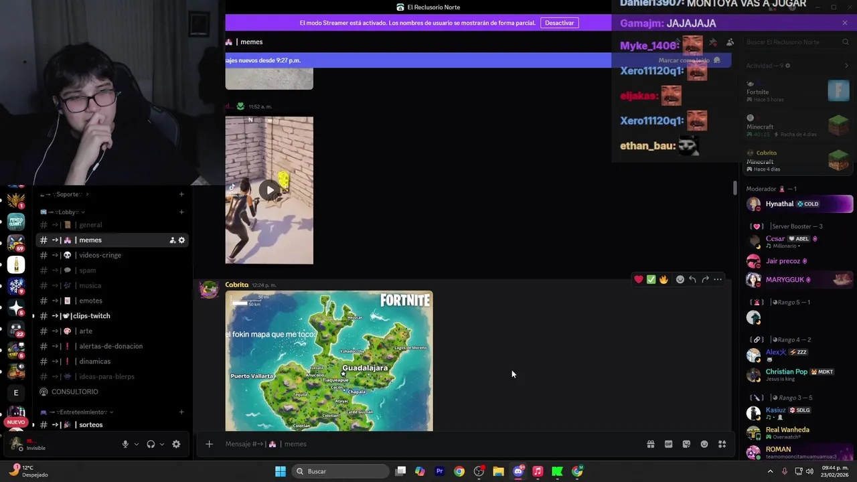Reply to Cobrita's message
This screenshot has height=482, width=857.
click(x=692, y=279)
